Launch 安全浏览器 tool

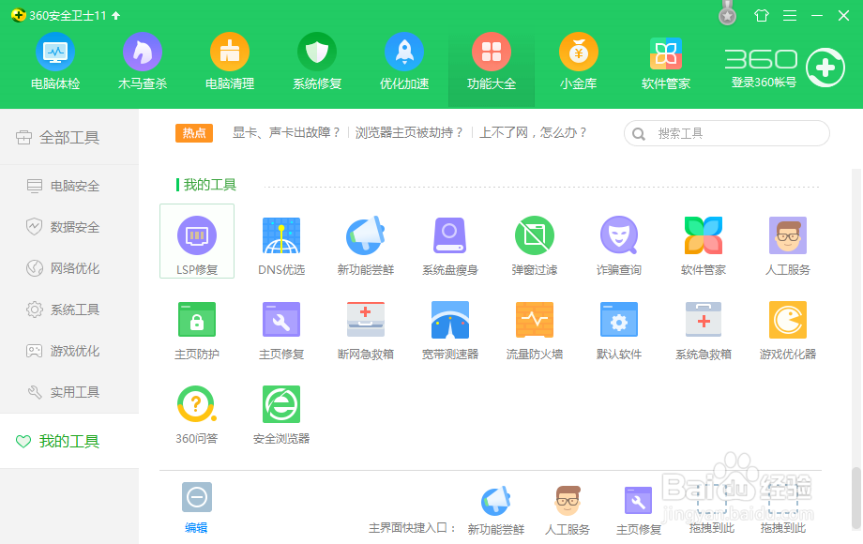pos(281,415)
